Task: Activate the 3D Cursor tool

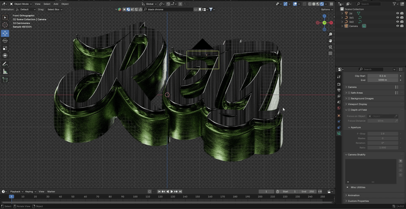Action: [5, 25]
